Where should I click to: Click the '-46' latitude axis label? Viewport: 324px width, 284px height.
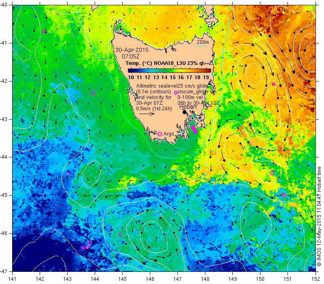(4, 233)
